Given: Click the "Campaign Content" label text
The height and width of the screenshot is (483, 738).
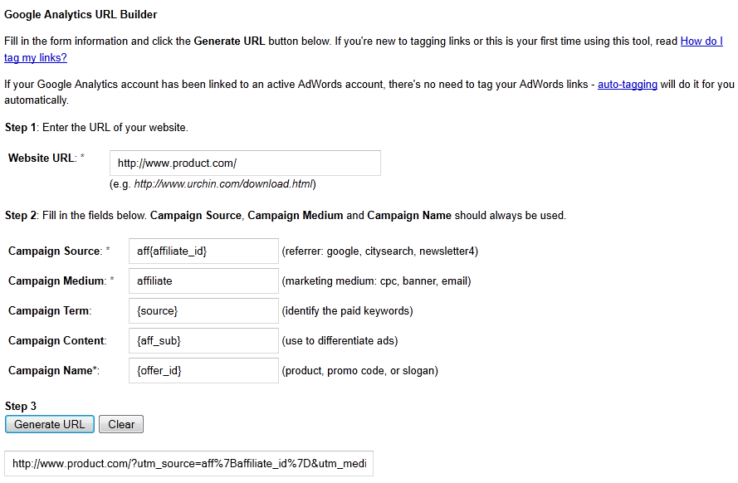Looking at the screenshot, I should click(x=56, y=341).
